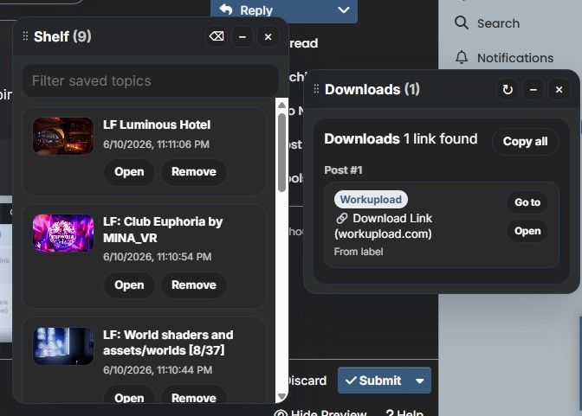Click the Shelf scroll up arrow
The image size is (582, 416).
281,105
